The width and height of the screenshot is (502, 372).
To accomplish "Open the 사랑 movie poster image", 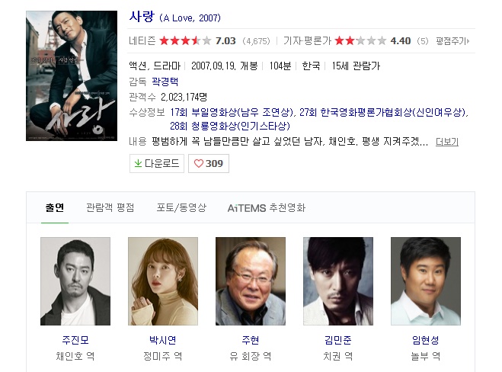I will [72, 75].
